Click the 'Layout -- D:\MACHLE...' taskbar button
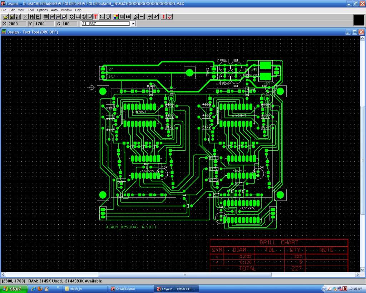Viewport: 366px width, 293px height. tap(177, 289)
